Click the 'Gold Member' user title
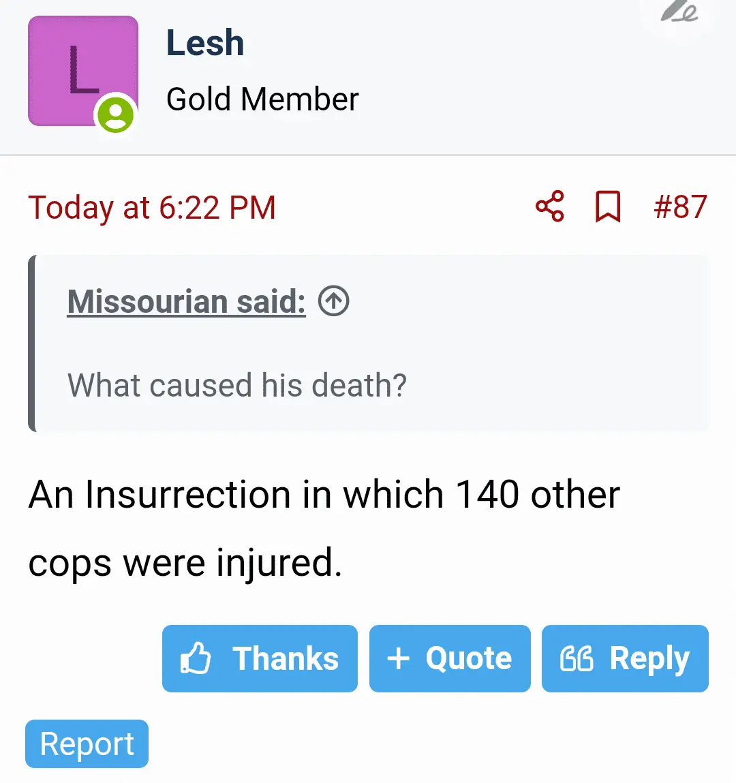Screen dimensions: 736x783 coord(262,99)
